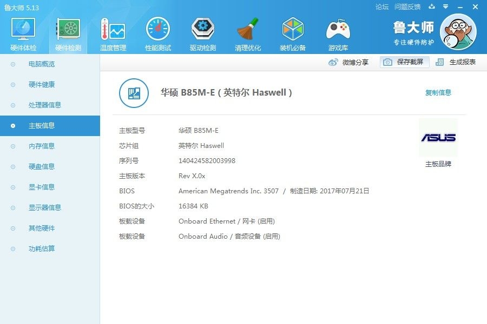Click chipset value 英特尔 Haswell
This screenshot has height=324, width=487.
coord(201,146)
